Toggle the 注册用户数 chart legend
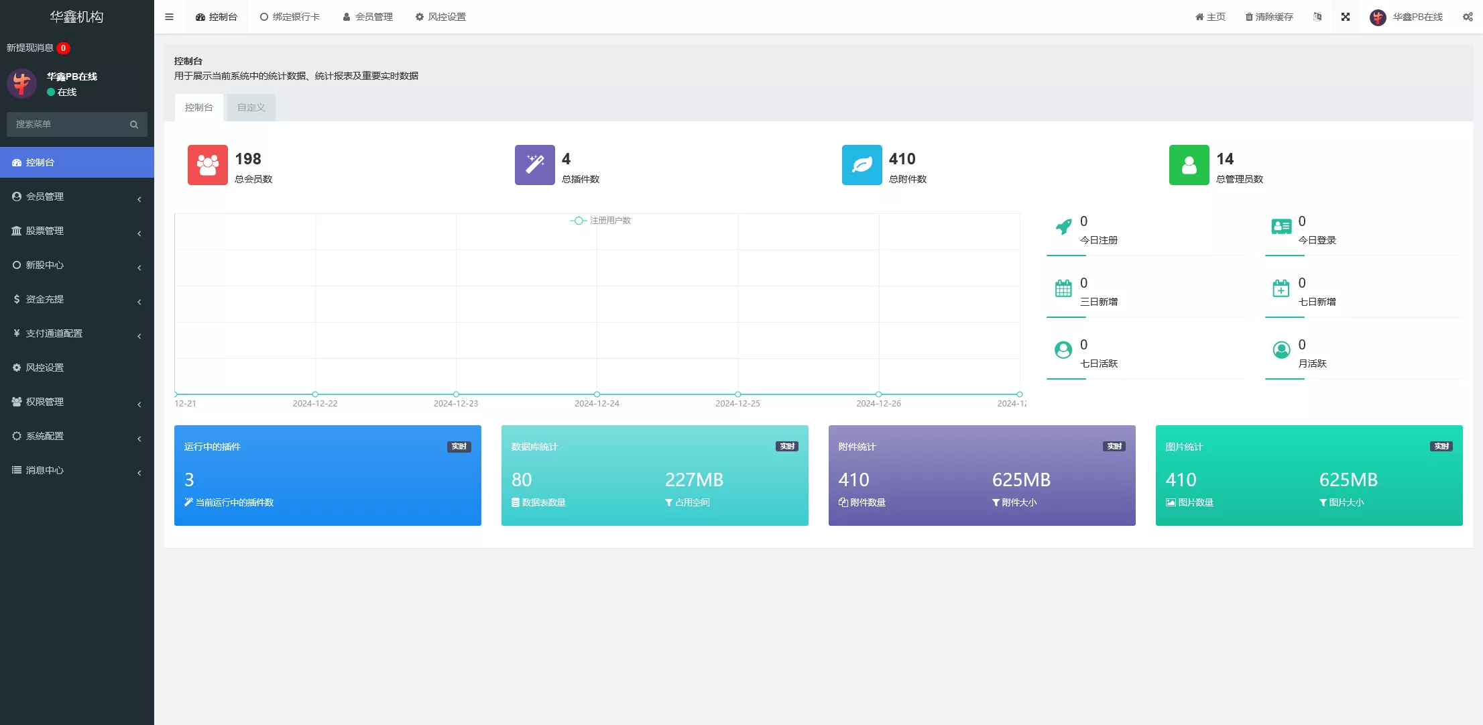 pyautogui.click(x=601, y=221)
